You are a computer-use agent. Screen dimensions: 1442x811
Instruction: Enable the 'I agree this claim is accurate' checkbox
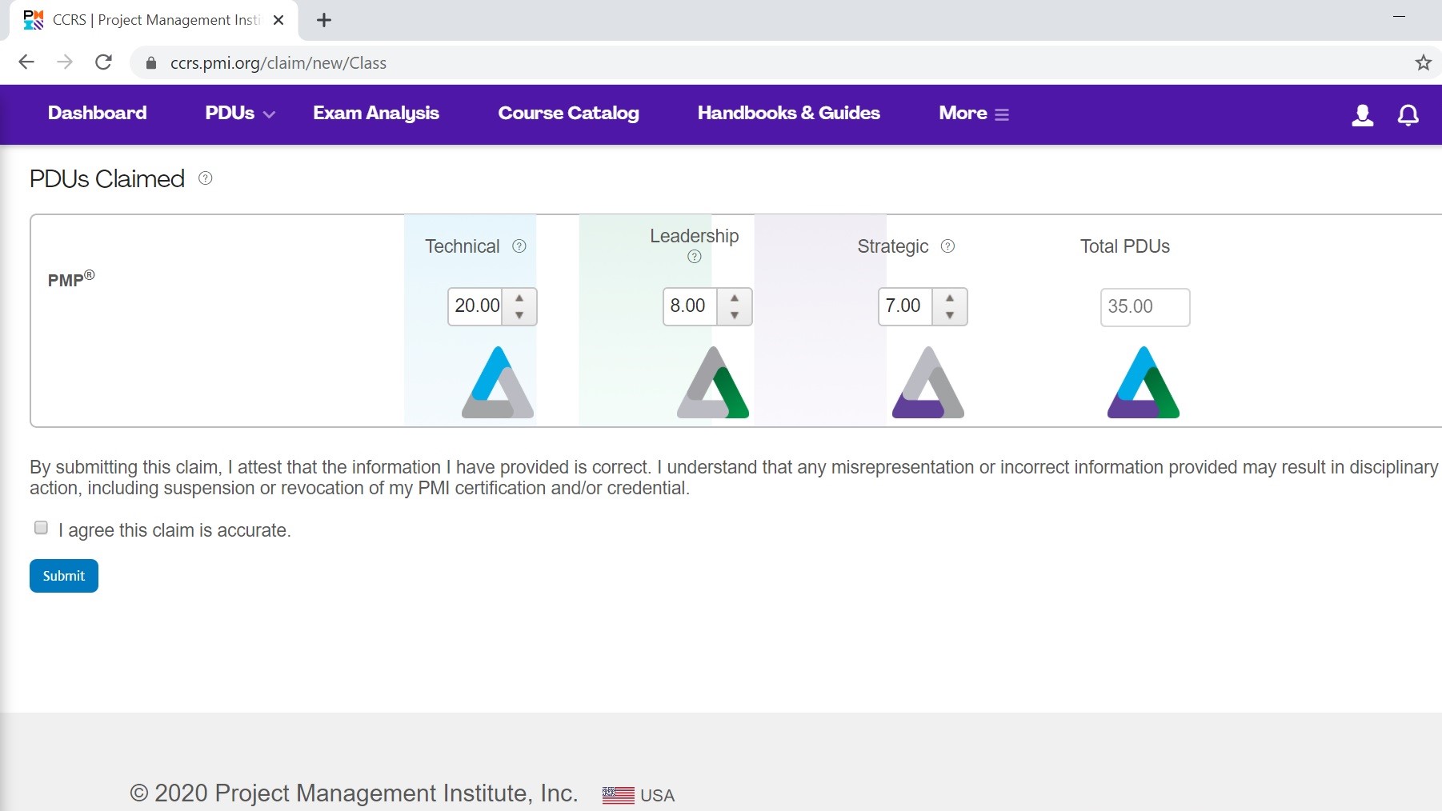pyautogui.click(x=40, y=527)
